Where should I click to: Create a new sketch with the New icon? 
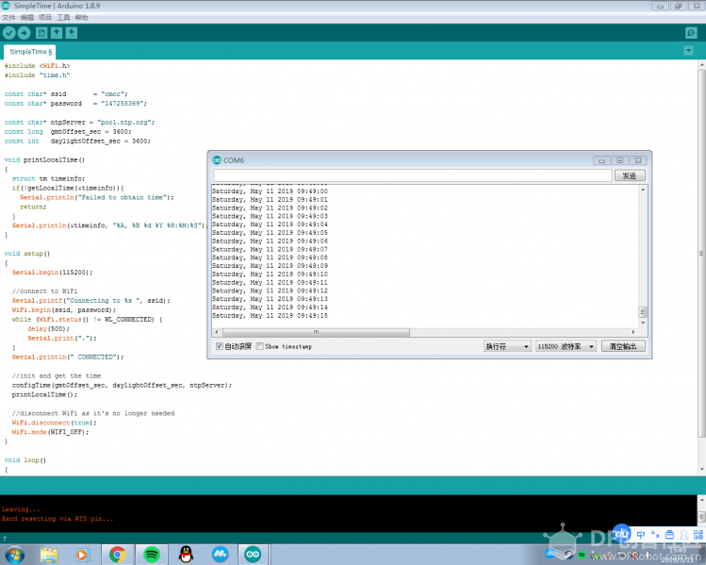41,33
